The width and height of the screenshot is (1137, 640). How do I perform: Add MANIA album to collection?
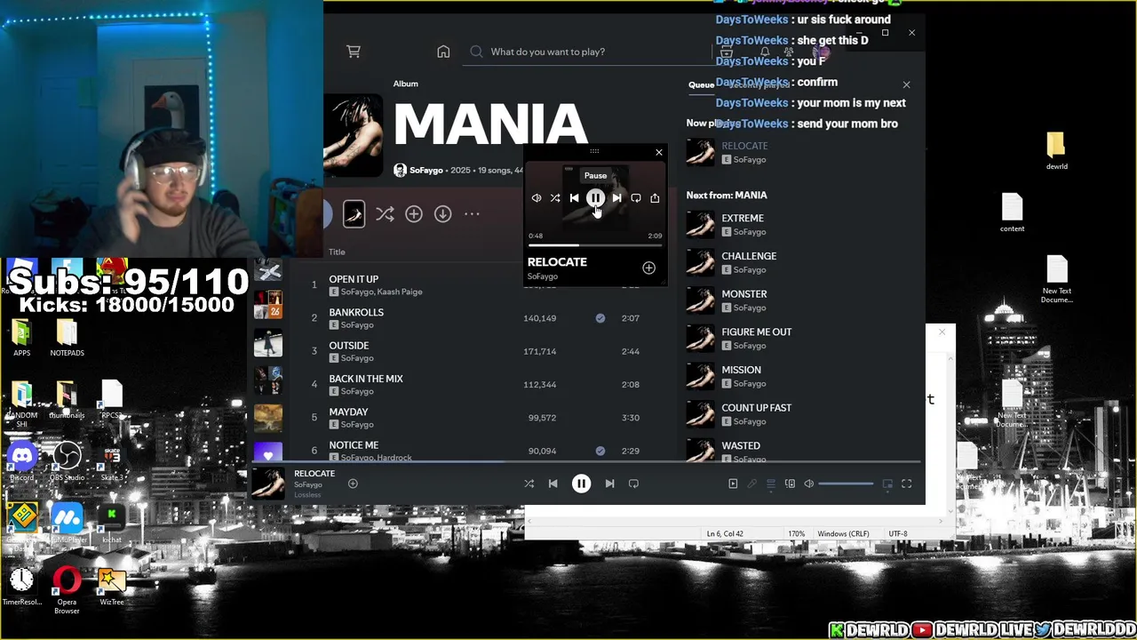(x=414, y=214)
